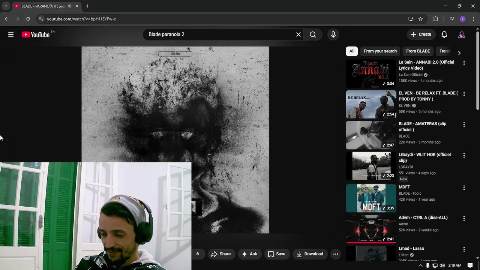The image size is (480, 270).
Task: Open the YouTube guide hamburger menu
Action: coord(11,34)
